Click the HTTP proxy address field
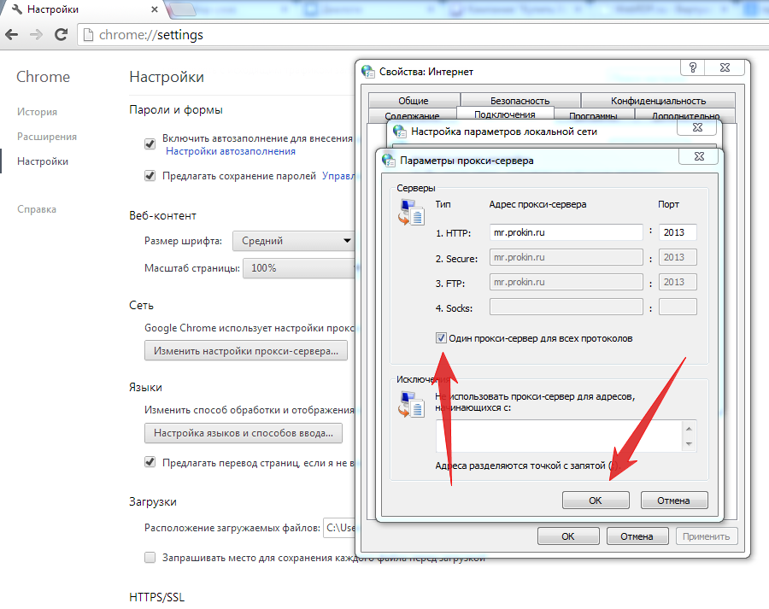Image resolution: width=769 pixels, height=609 pixels. [x=566, y=232]
